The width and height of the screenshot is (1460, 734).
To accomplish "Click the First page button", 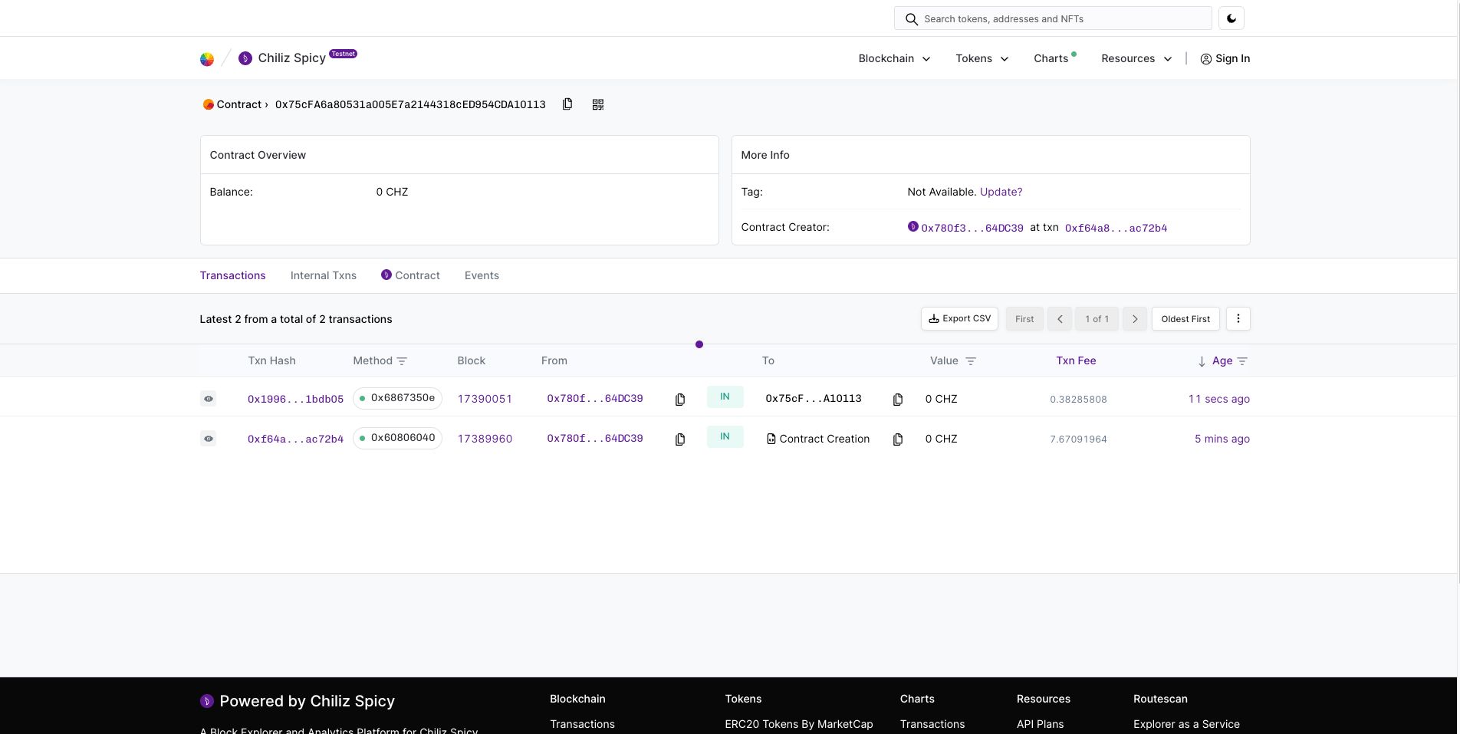I will [x=1024, y=319].
